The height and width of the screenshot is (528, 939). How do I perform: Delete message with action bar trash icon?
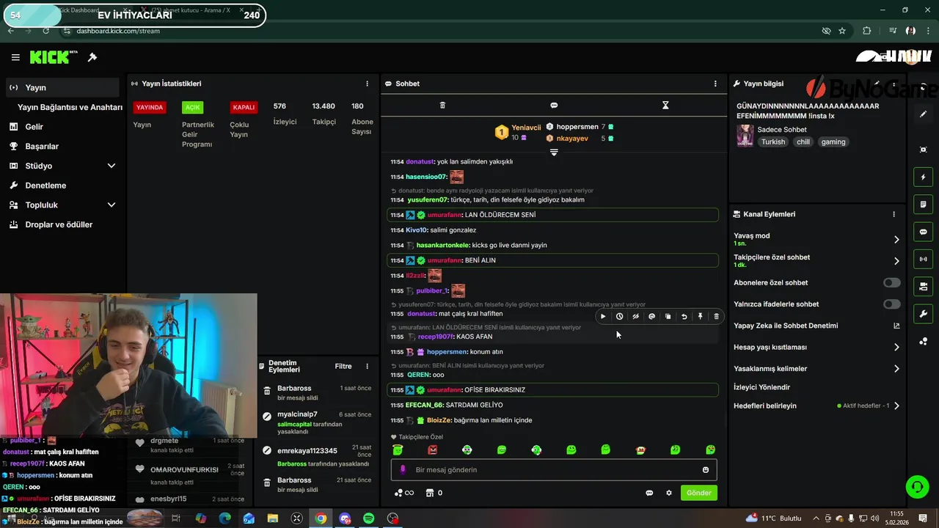click(x=717, y=317)
